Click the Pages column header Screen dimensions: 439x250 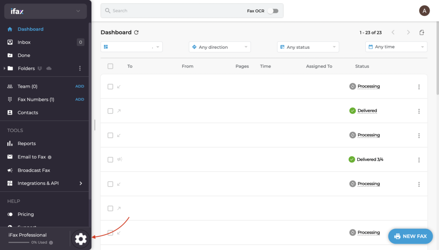coord(242,66)
